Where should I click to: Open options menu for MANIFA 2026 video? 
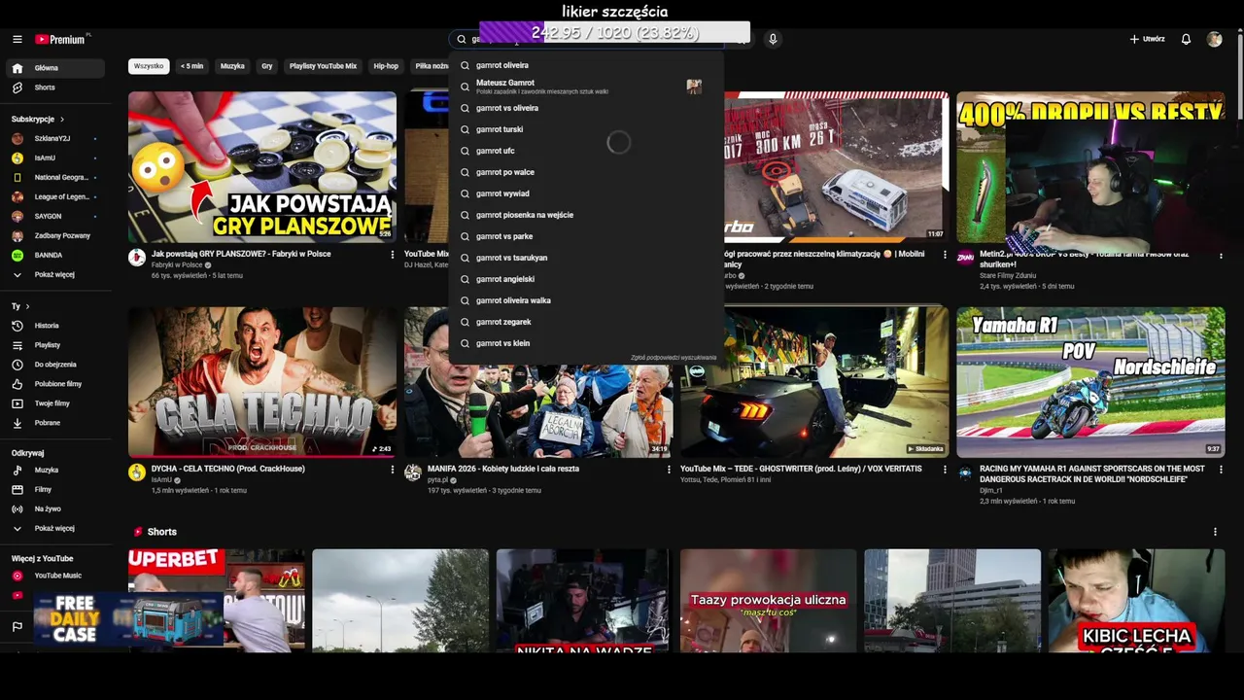point(669,470)
